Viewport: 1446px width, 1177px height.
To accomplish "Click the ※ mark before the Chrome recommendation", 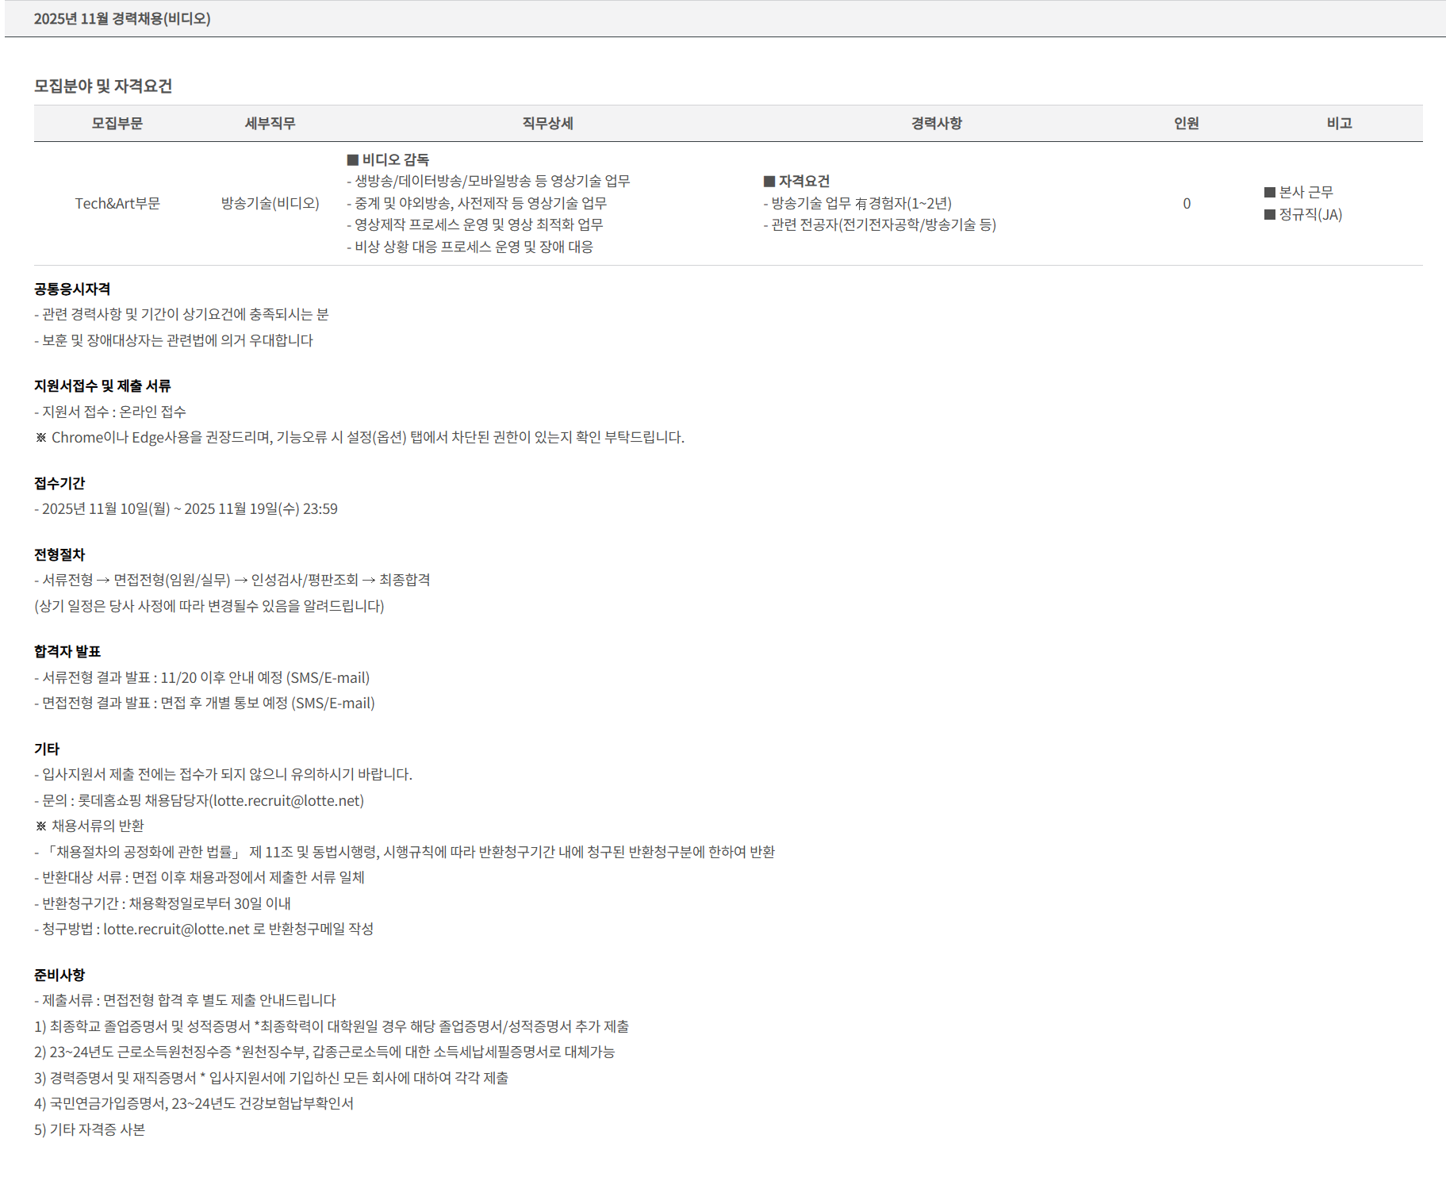I will click(x=41, y=438).
